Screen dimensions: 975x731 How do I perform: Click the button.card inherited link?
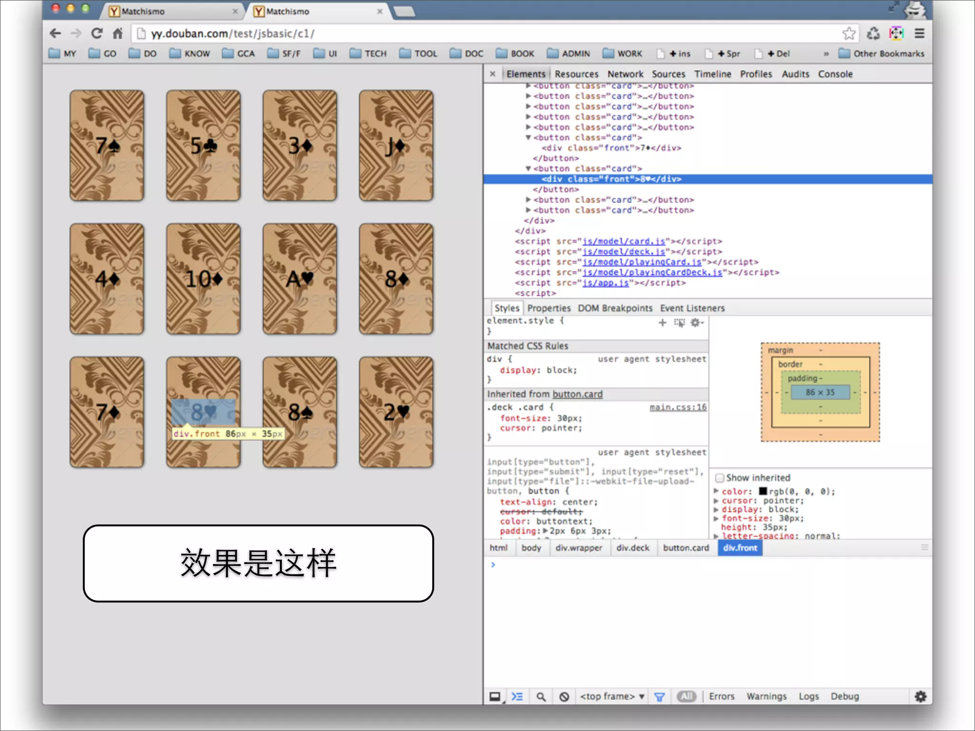coord(577,394)
